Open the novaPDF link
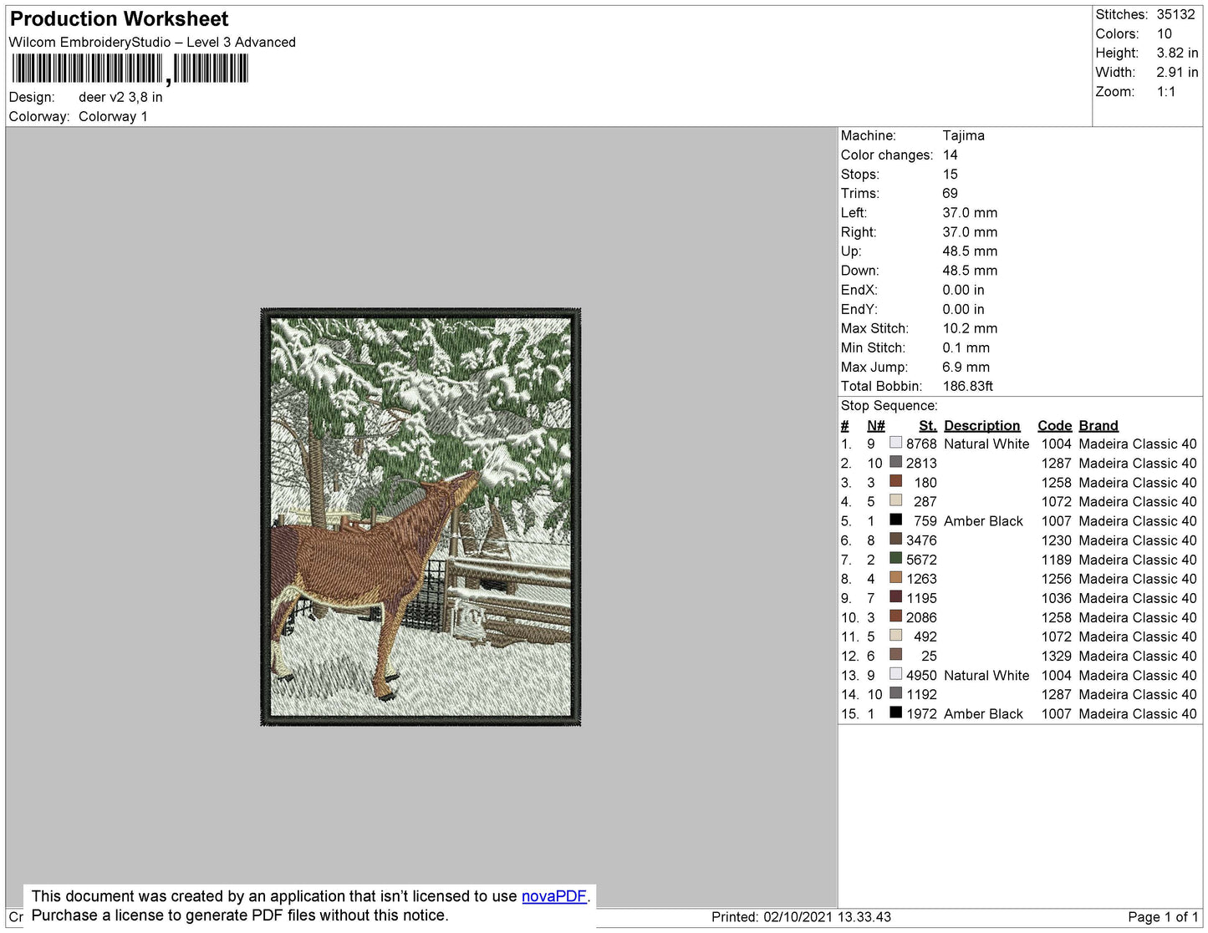The height and width of the screenshot is (933, 1208). 553,896
